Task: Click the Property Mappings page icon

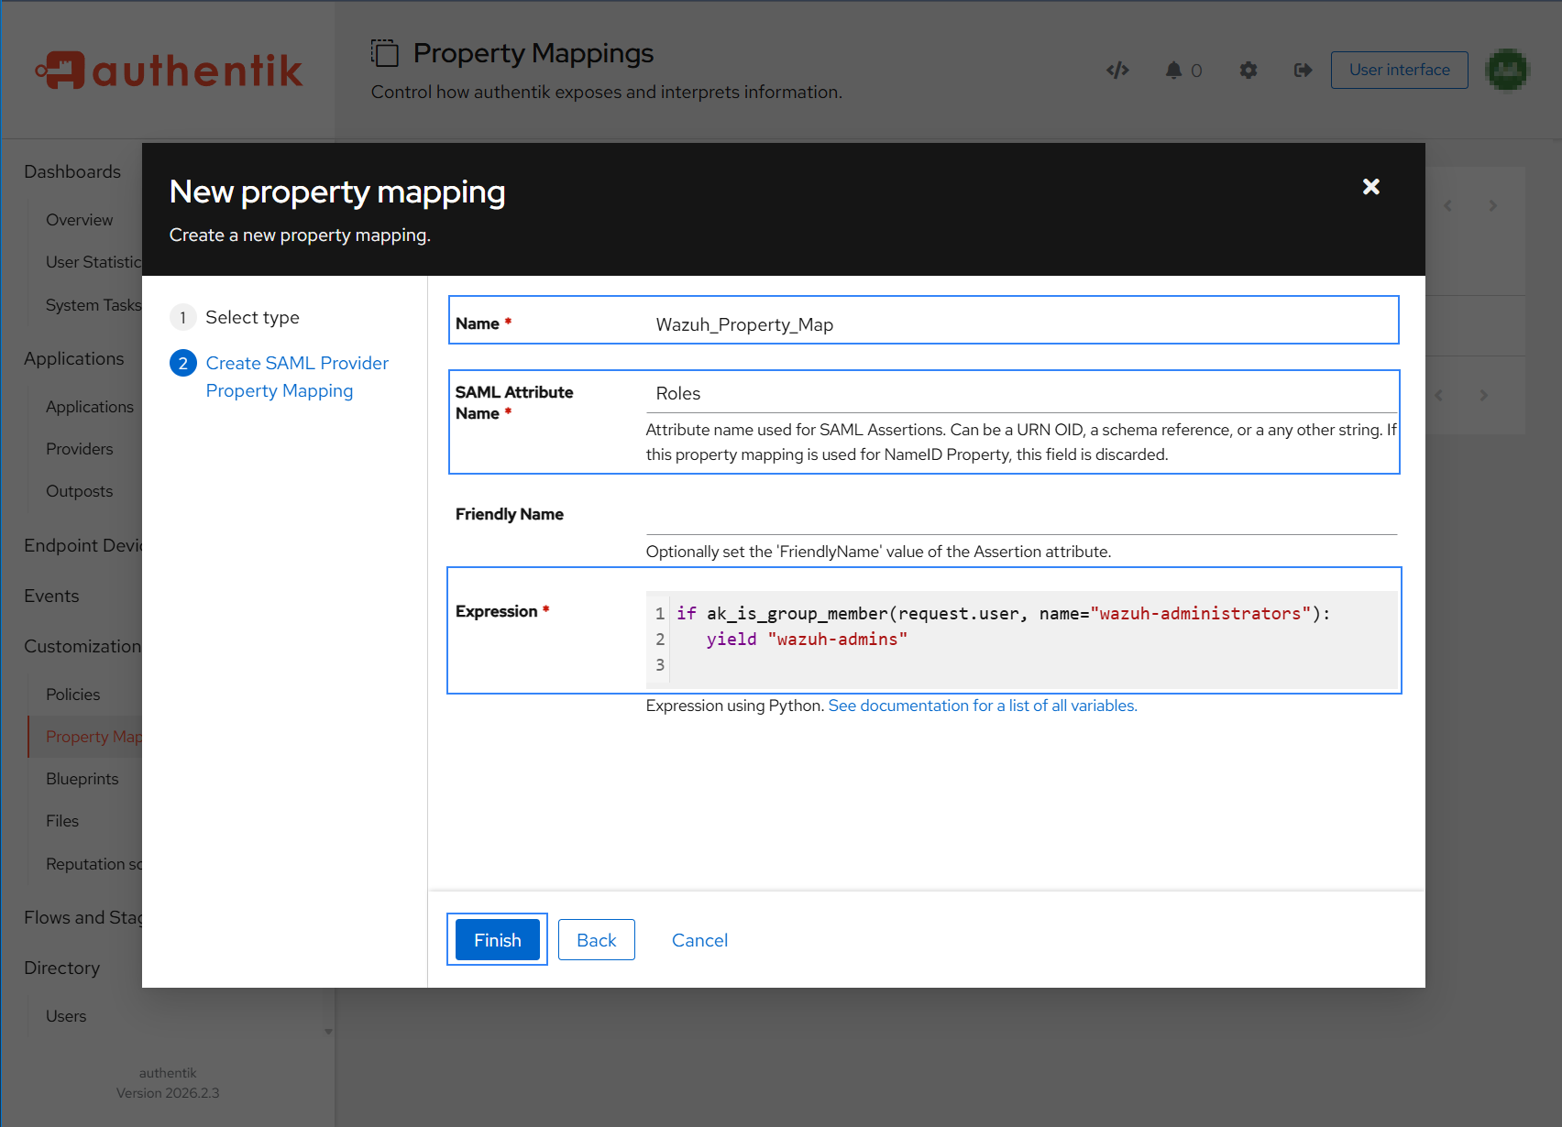Action: (385, 53)
